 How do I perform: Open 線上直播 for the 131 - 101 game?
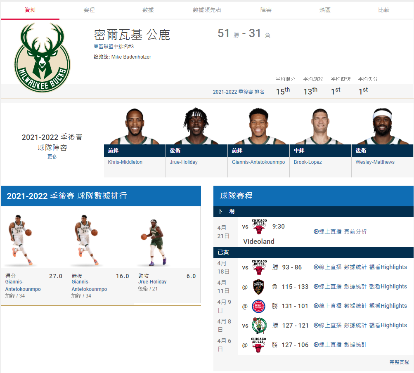tap(328, 306)
